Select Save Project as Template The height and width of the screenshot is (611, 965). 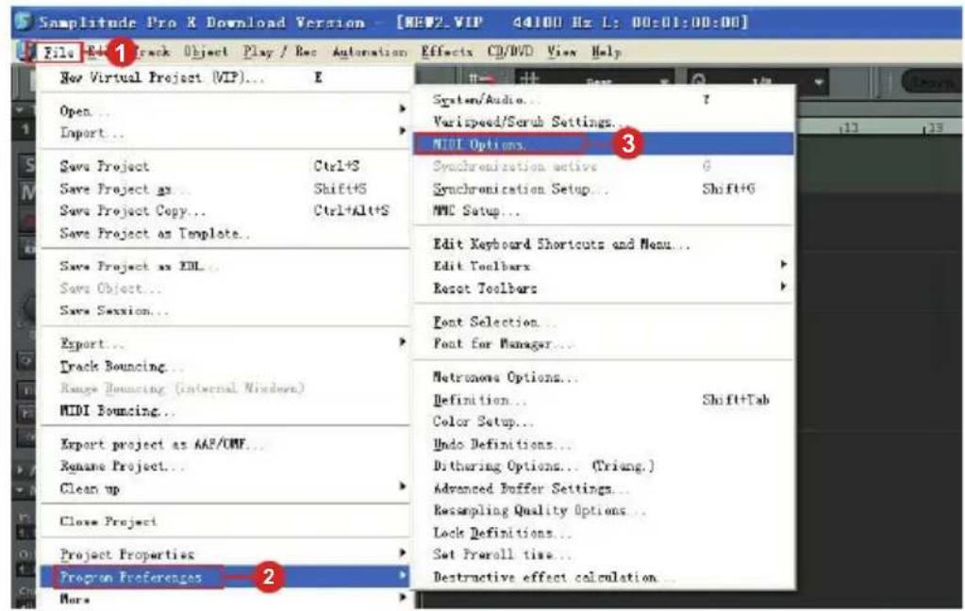[x=225, y=233]
